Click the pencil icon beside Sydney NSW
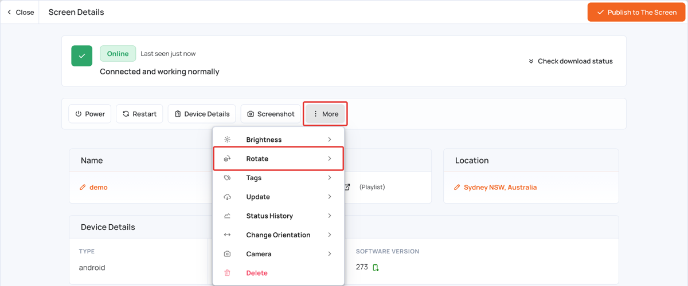Viewport: 688px width, 286px height. coord(457,188)
